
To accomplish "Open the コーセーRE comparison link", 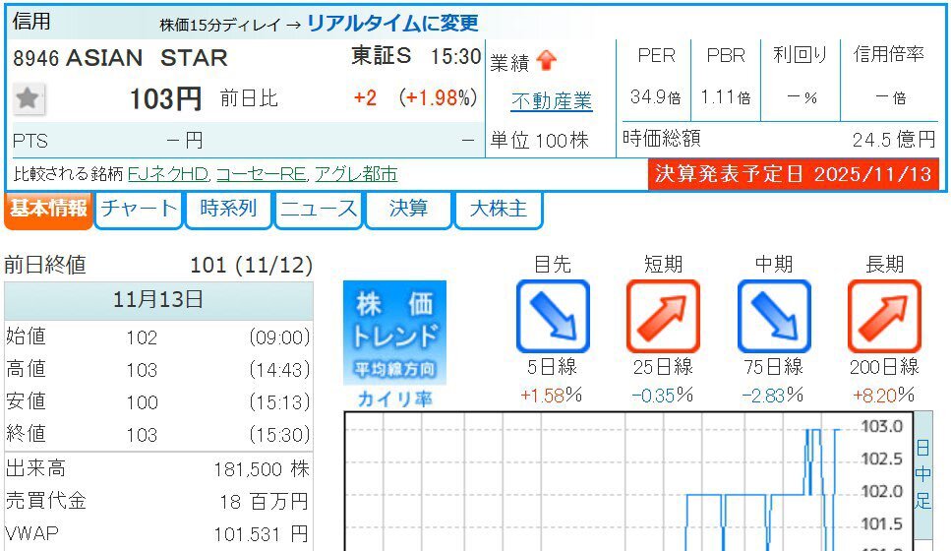I will coord(261,174).
